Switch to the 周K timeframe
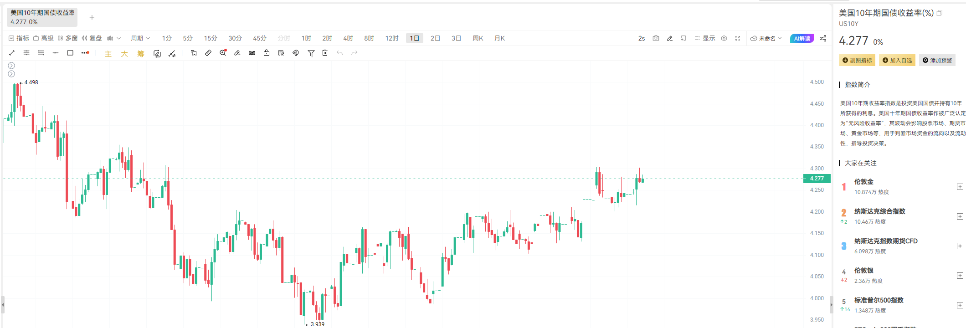Image resolution: width=966 pixels, height=328 pixels. pos(478,38)
